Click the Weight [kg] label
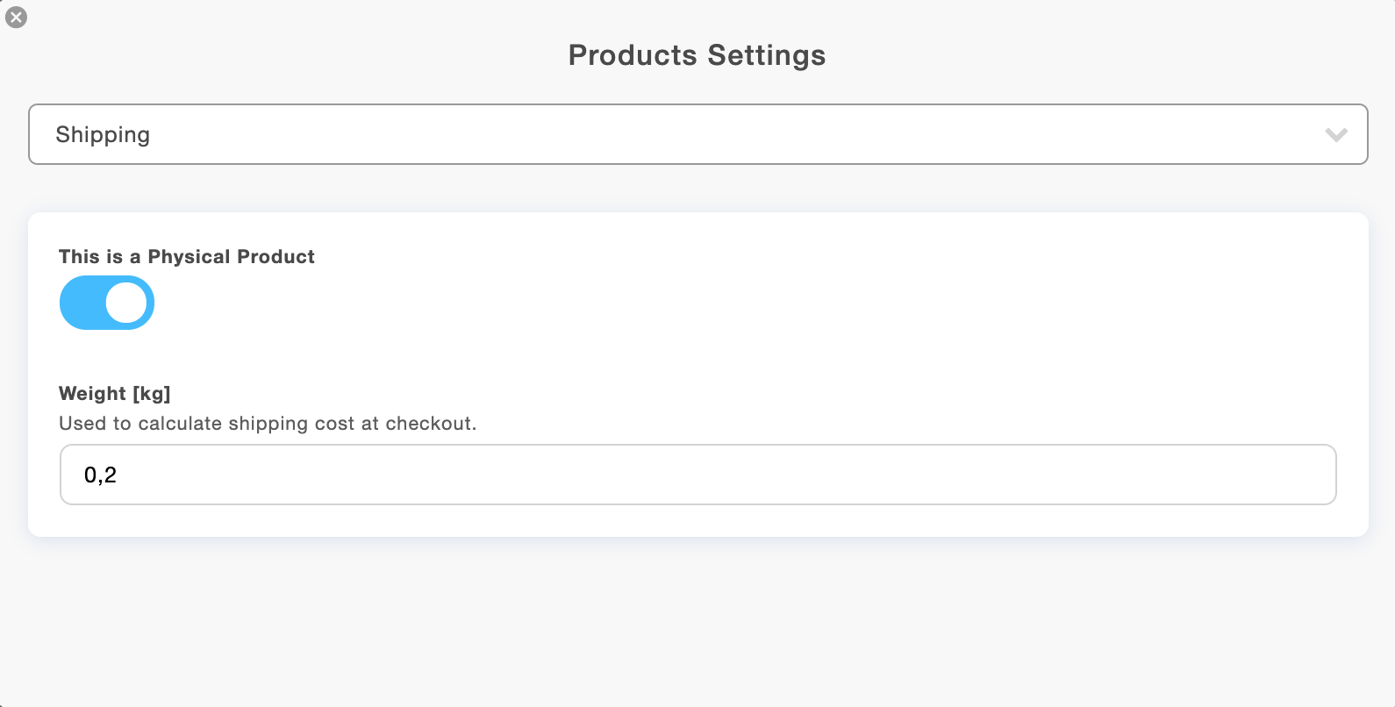This screenshot has height=707, width=1395. click(x=115, y=393)
